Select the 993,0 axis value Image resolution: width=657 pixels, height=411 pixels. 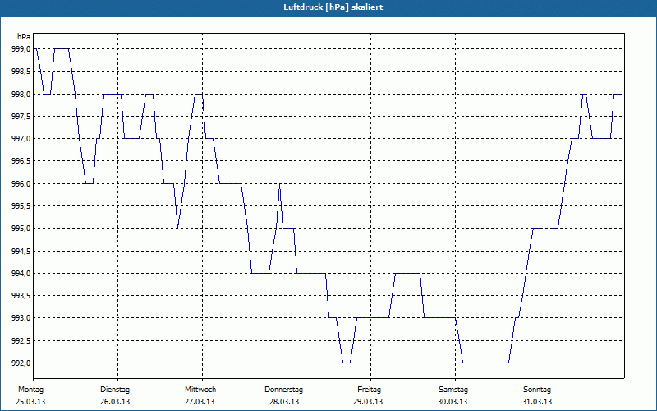(x=21, y=318)
